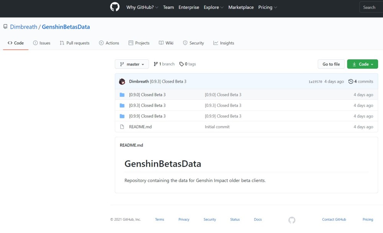Click folder icon for [0.9.9] Closed Beta 3

point(122,116)
